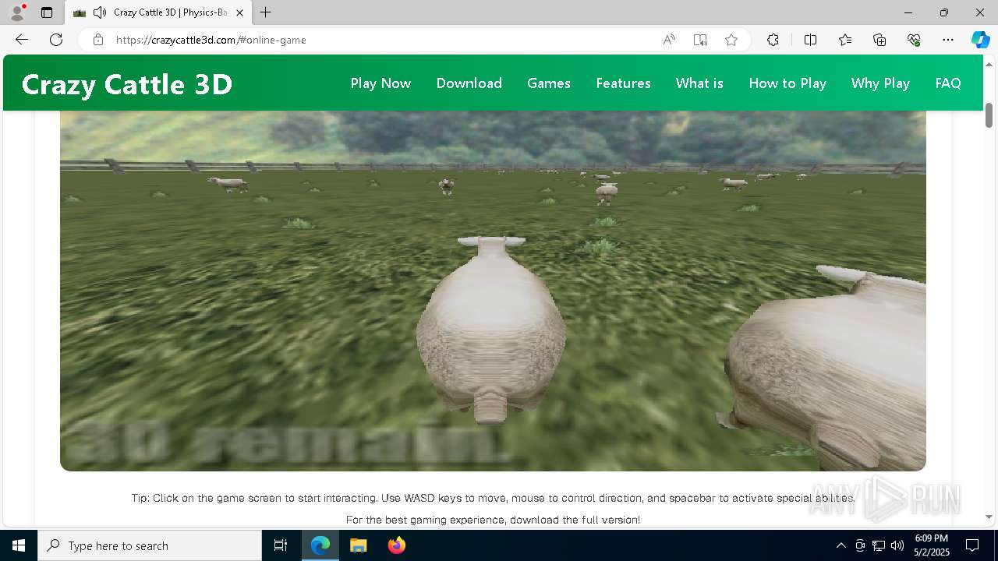998x561 pixels.
Task: Open Immersive Reader icon
Action: [700, 40]
